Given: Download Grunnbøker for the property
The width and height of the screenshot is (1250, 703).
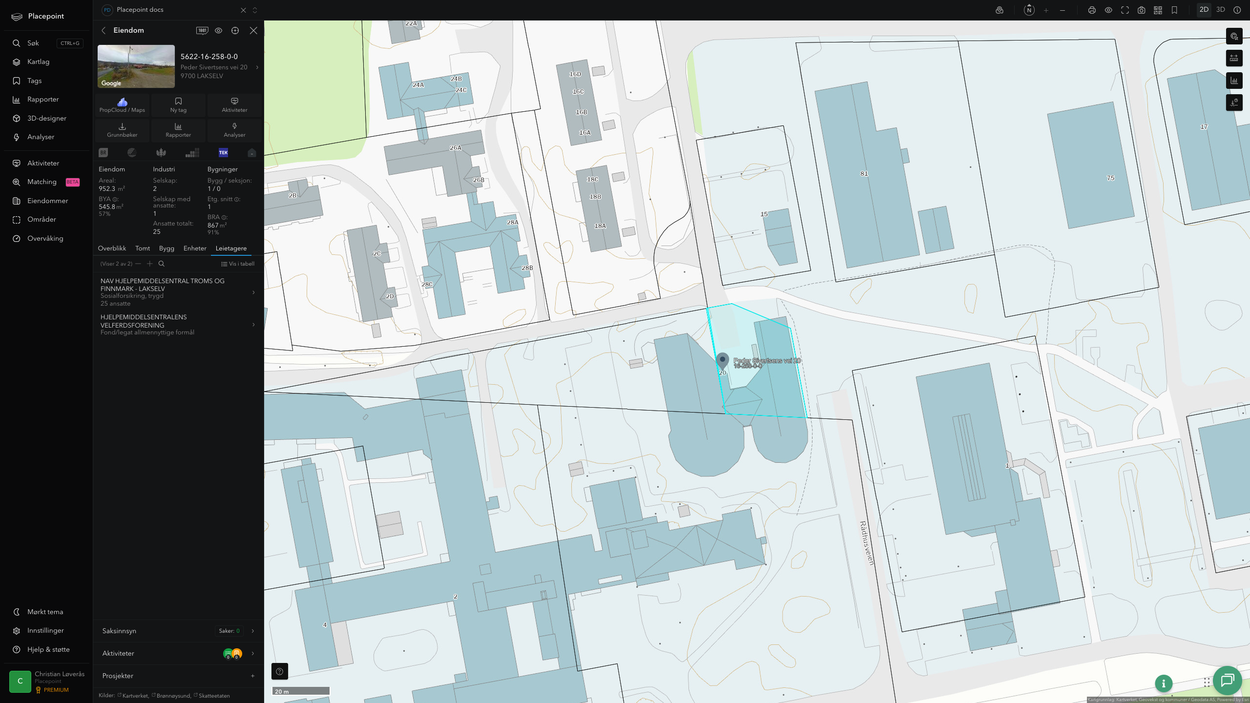Looking at the screenshot, I should coord(122,130).
